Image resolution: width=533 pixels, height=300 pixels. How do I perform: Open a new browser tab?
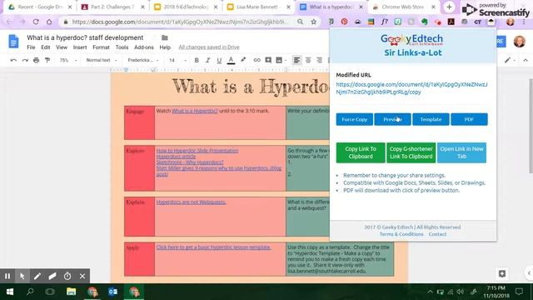tap(449, 7)
